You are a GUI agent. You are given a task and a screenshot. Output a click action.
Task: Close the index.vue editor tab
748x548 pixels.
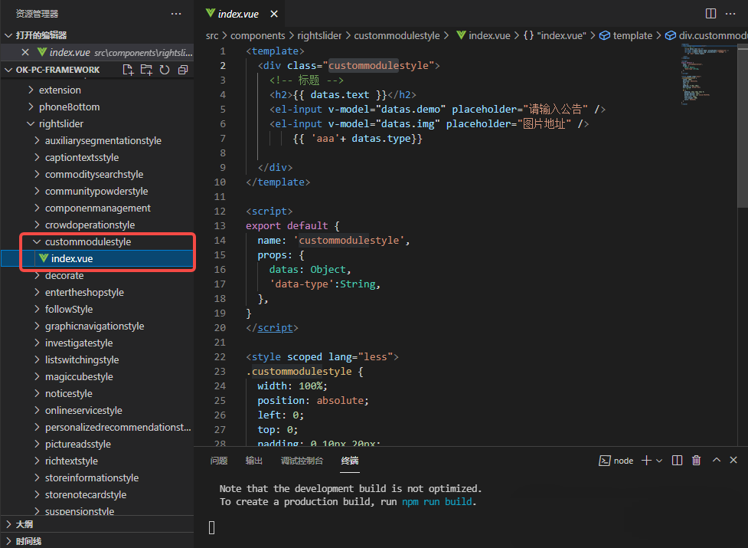pos(273,14)
